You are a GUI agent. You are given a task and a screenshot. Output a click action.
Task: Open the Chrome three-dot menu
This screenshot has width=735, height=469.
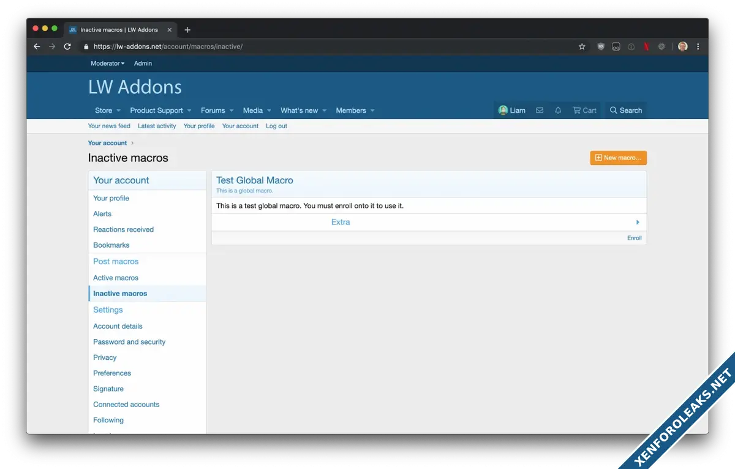coord(698,47)
